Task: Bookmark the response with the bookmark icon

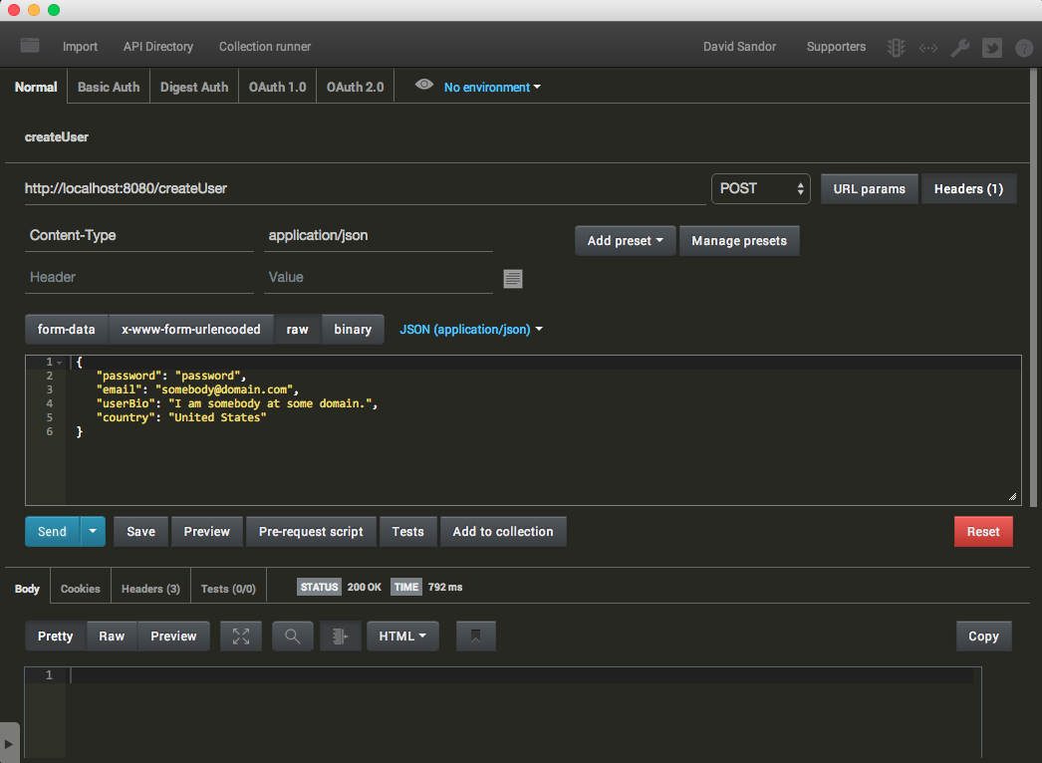Action: click(476, 636)
